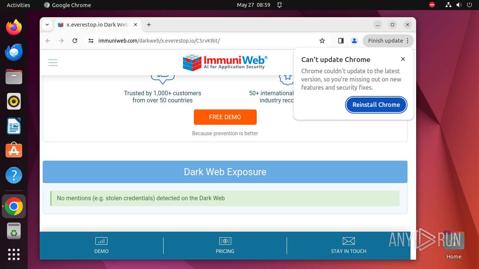Click the Activities menu
The width and height of the screenshot is (479, 269).
[18, 5]
